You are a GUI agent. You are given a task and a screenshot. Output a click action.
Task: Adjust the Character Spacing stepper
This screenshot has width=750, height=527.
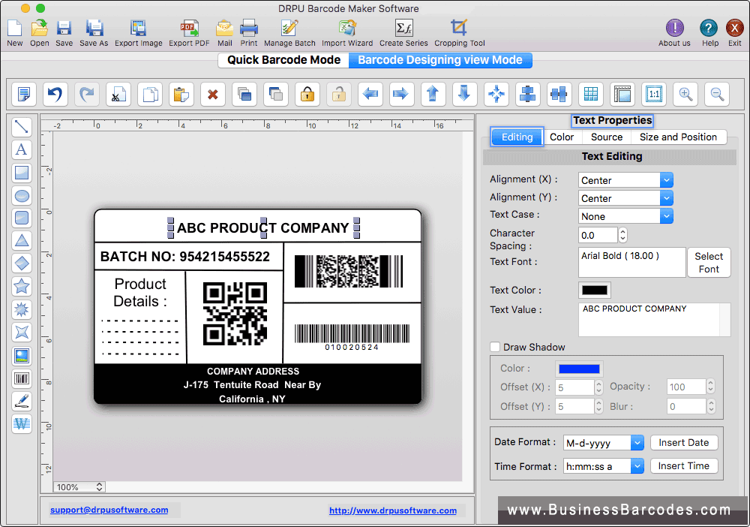point(622,235)
